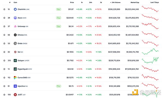Click the Curve DAO rainbow icon
Screen dimensions: 164x98
pos(15,78)
